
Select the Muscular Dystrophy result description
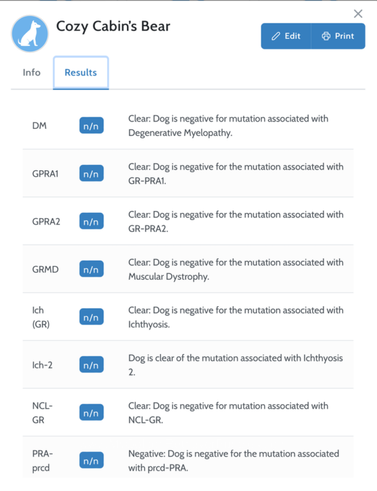coord(235,269)
